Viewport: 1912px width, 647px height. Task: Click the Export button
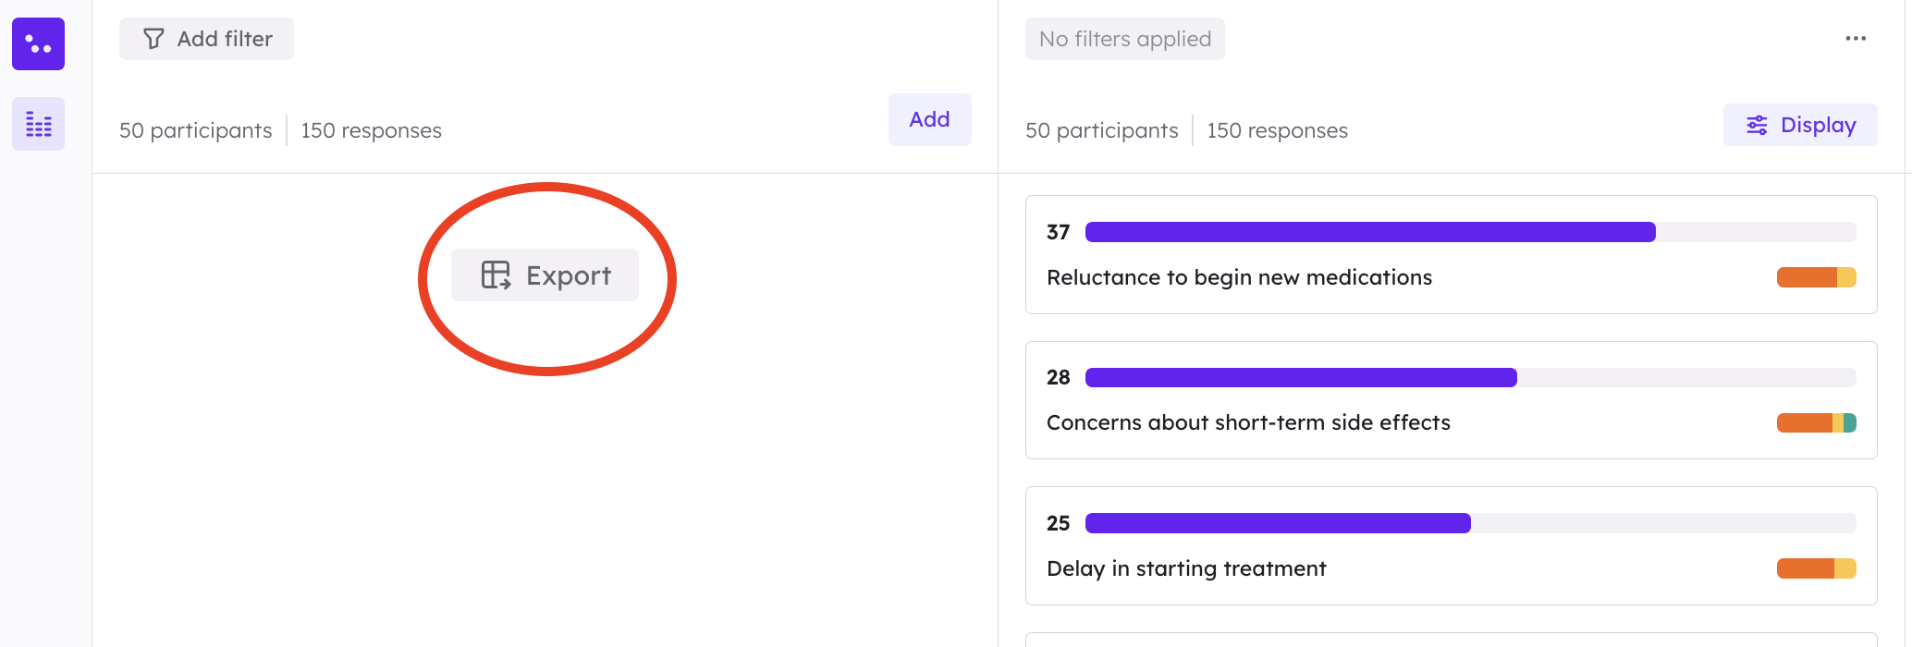(545, 275)
